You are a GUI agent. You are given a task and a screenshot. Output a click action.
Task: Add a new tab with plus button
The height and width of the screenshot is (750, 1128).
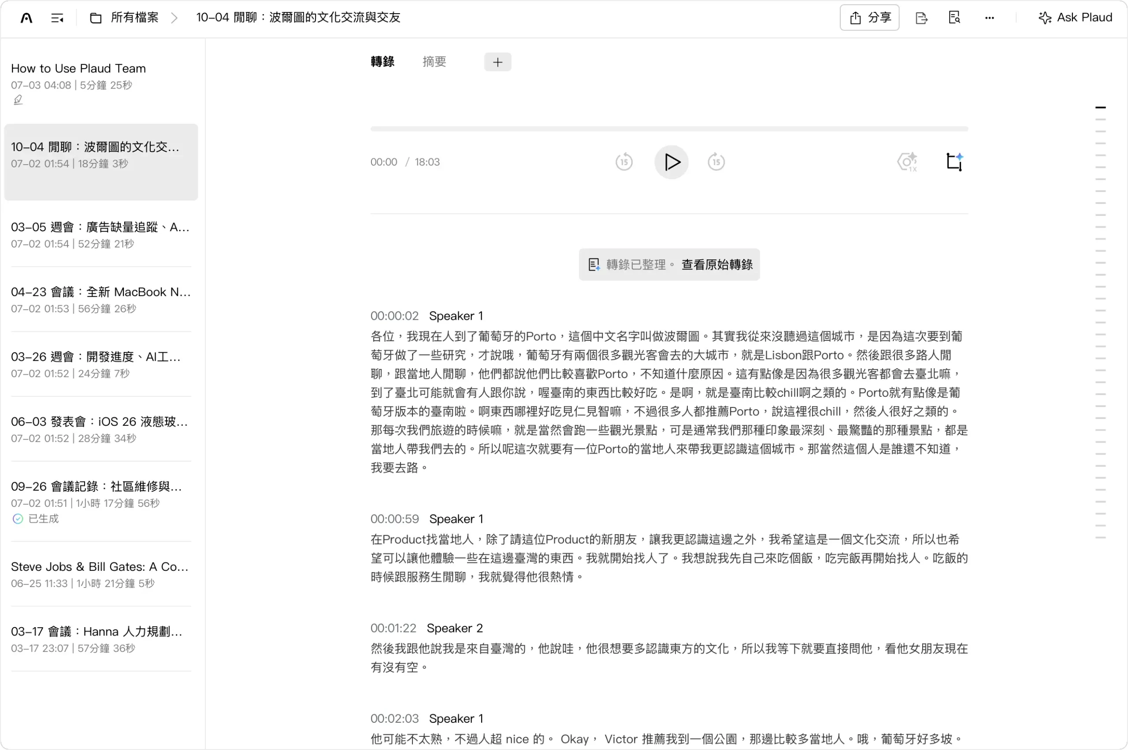497,62
